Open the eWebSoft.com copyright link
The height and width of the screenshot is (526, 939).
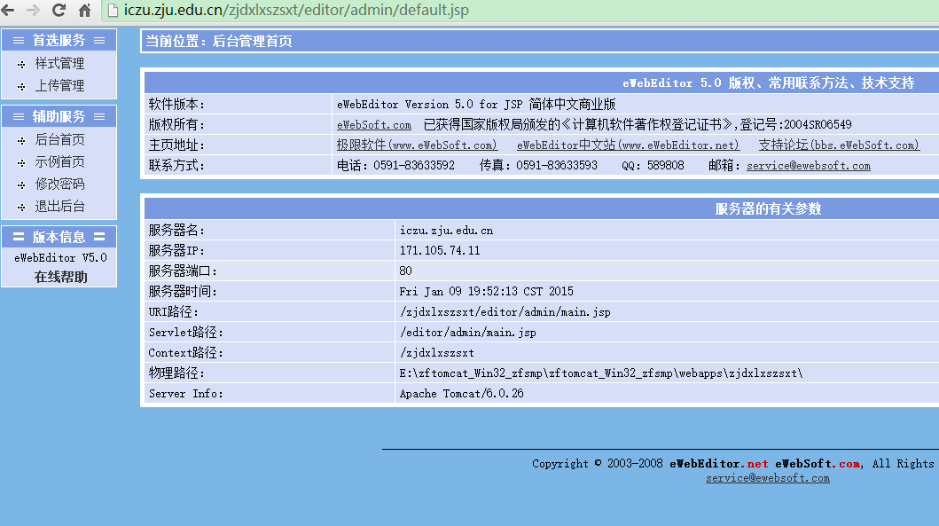click(x=373, y=124)
